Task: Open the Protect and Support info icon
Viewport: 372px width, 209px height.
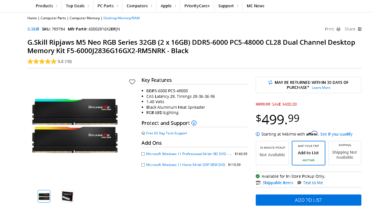Action: pyautogui.click(x=195, y=123)
